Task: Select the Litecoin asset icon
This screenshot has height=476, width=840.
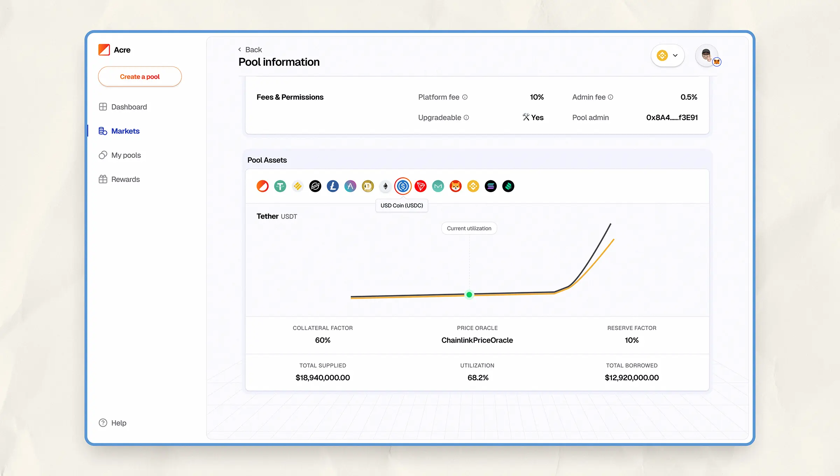Action: [x=332, y=186]
